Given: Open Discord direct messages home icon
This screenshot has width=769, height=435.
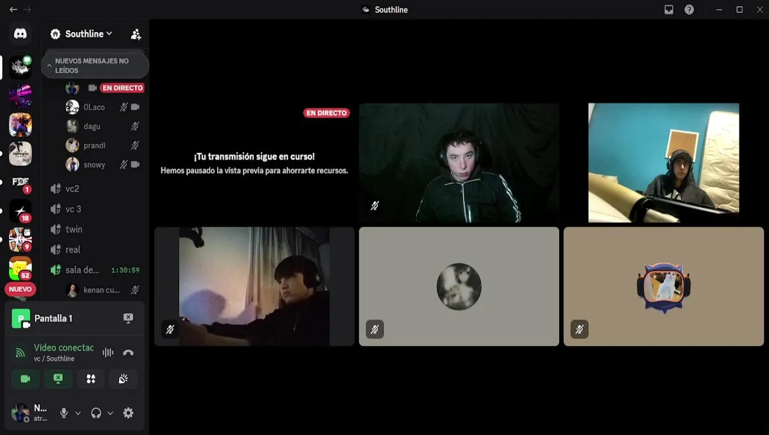Looking at the screenshot, I should (x=21, y=34).
